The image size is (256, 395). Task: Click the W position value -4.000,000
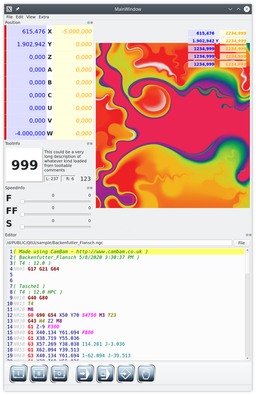click(30, 133)
